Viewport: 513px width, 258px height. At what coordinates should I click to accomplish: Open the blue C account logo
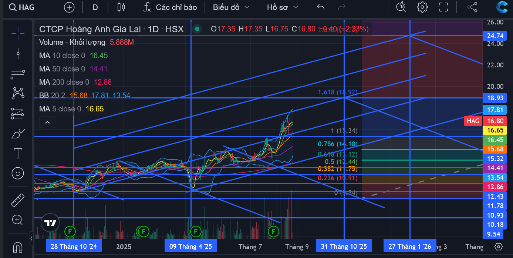point(503,7)
